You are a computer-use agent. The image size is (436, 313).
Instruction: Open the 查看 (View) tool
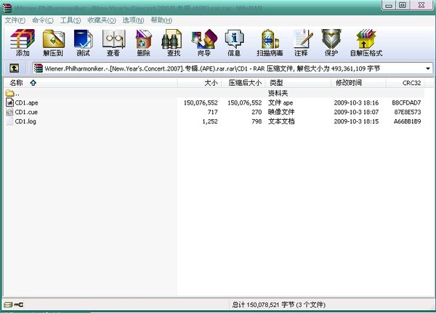click(x=113, y=43)
